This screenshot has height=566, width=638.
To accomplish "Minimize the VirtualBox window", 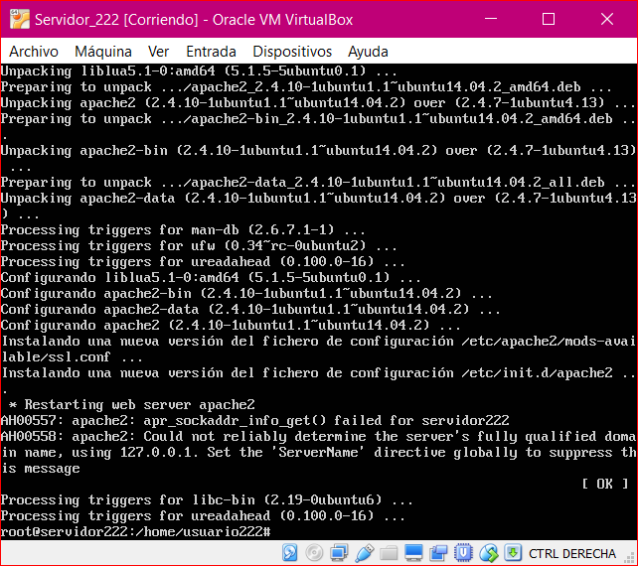I will (x=491, y=19).
